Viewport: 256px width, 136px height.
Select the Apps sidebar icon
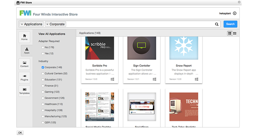pos(27,51)
